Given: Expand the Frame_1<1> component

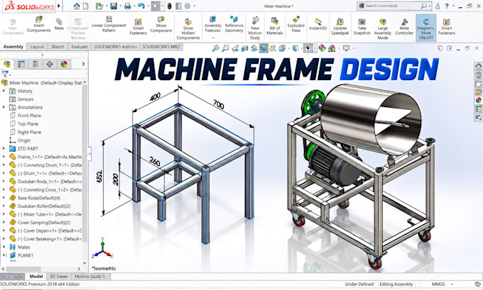Looking at the screenshot, I should tap(4, 157).
